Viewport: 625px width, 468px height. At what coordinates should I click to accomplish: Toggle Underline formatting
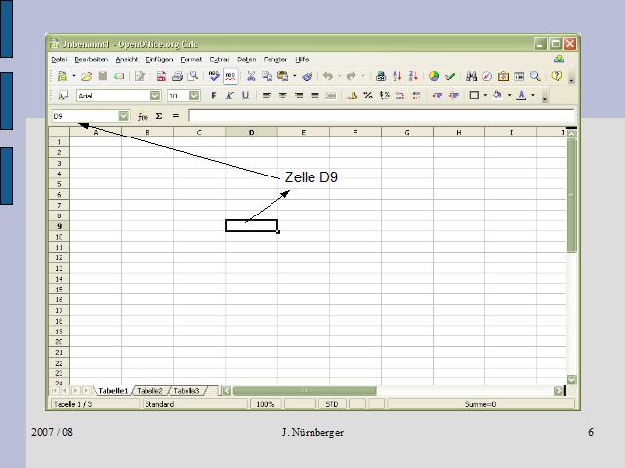(x=245, y=96)
